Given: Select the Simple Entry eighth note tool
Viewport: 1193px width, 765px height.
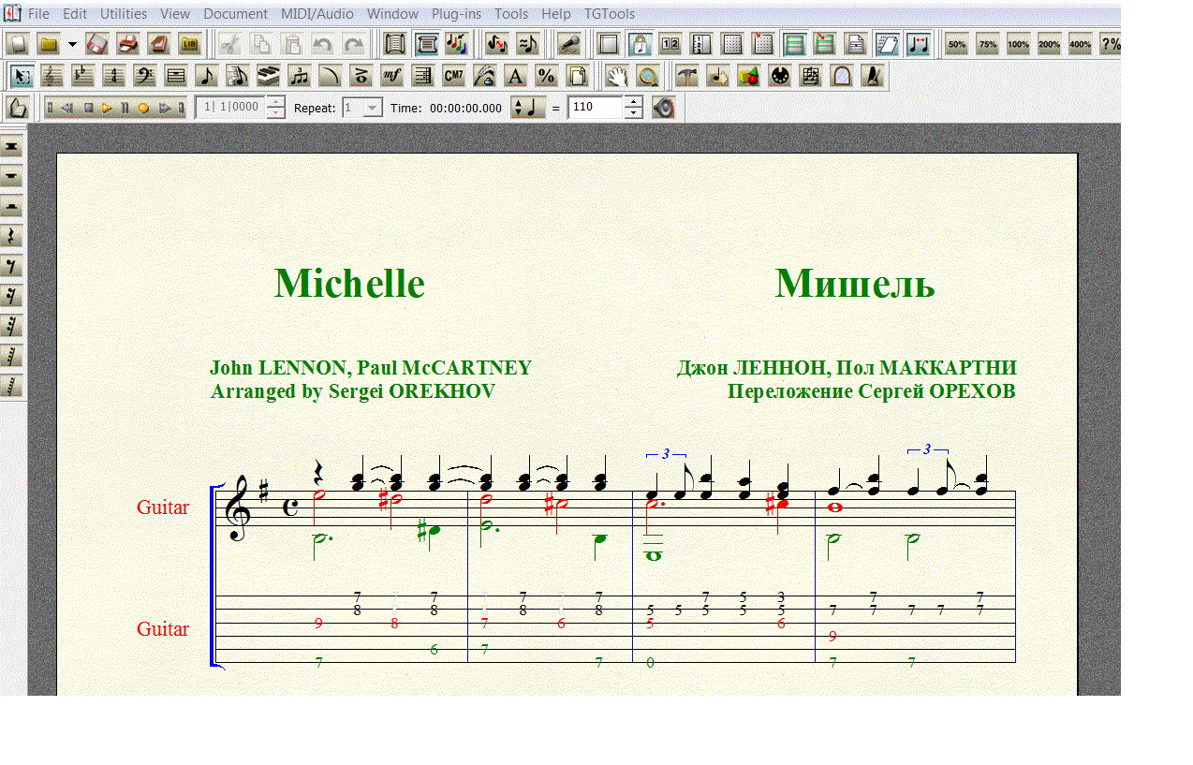Looking at the screenshot, I should [205, 76].
